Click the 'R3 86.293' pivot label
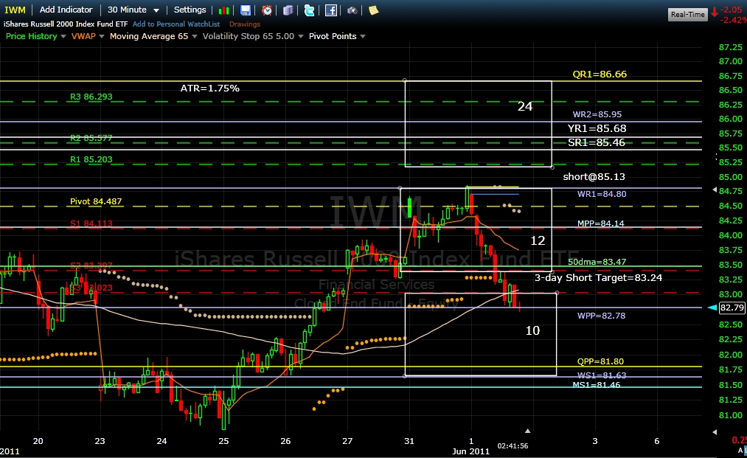 (91, 97)
